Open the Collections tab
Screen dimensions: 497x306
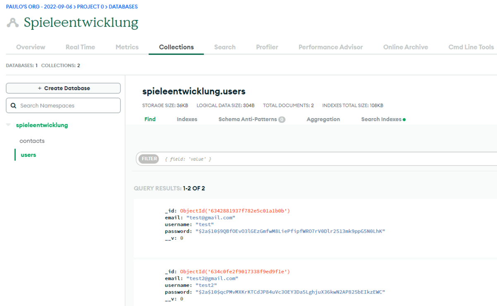click(x=176, y=47)
